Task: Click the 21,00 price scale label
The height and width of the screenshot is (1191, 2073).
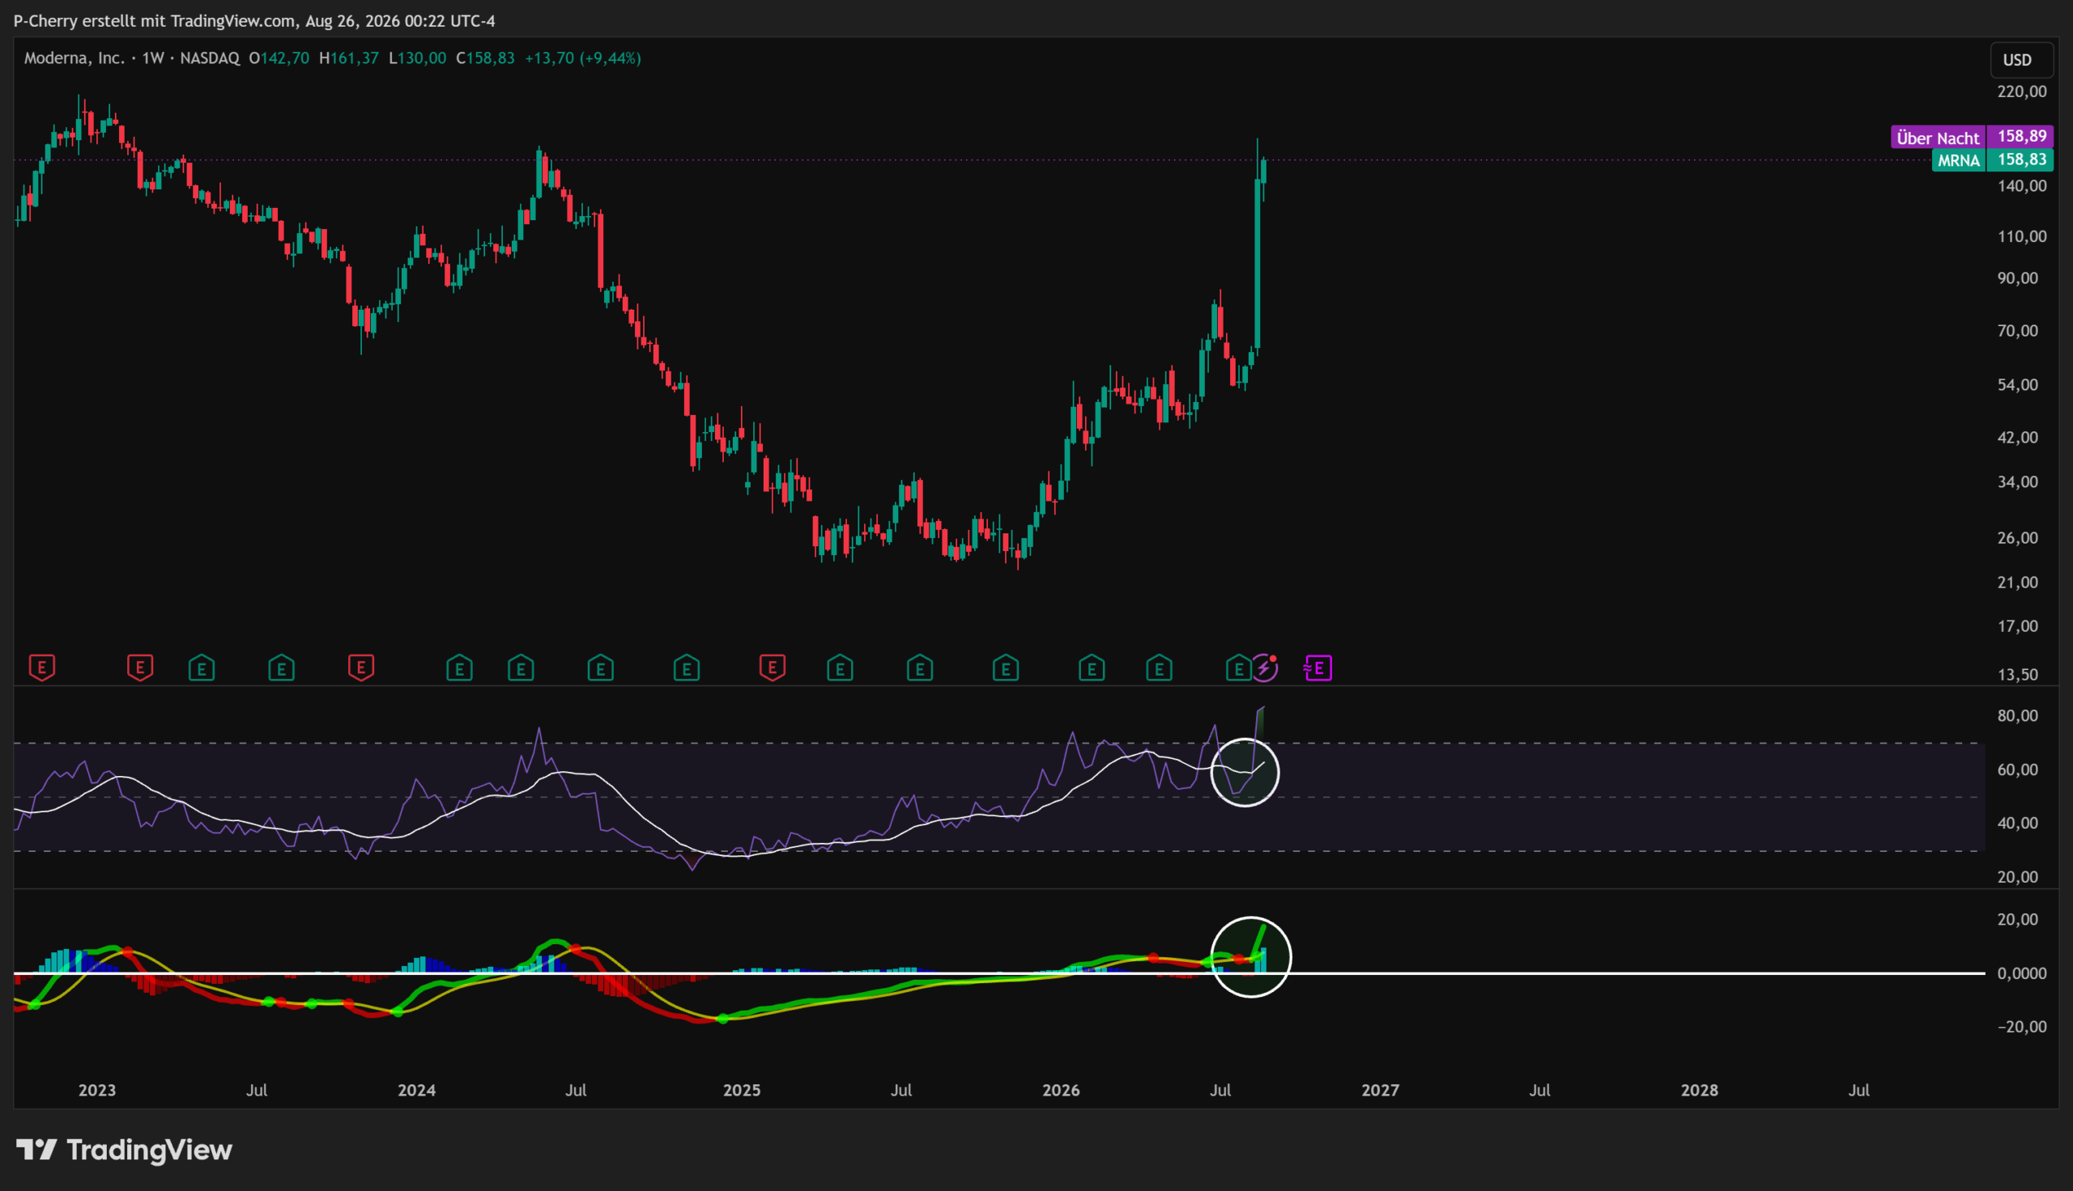Action: 2017,583
